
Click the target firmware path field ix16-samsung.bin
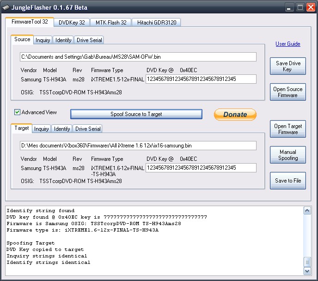click(x=138, y=146)
